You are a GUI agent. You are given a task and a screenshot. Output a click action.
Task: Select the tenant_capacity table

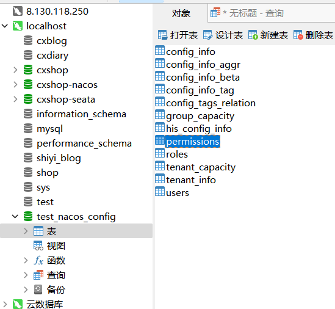(201, 167)
